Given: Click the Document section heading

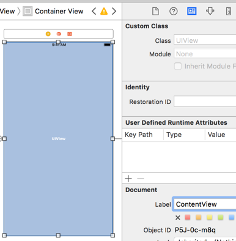Looking at the screenshot, I should [x=141, y=190].
